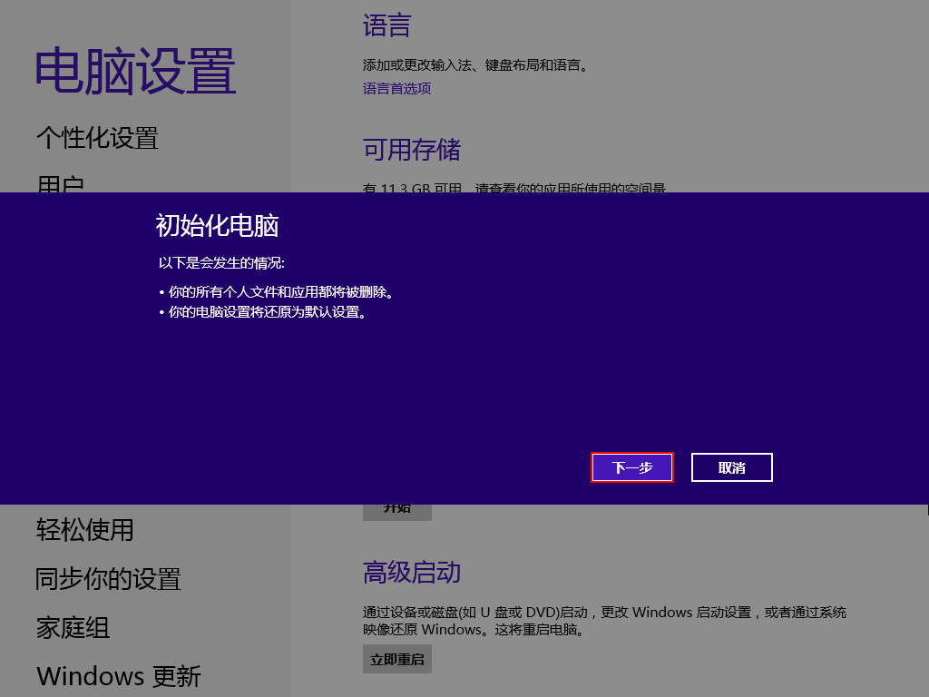Click the 语言 section heading
929x697 pixels.
click(x=386, y=25)
